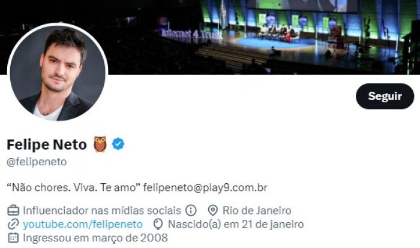Click the Rio de Janeiro location text

click(257, 210)
